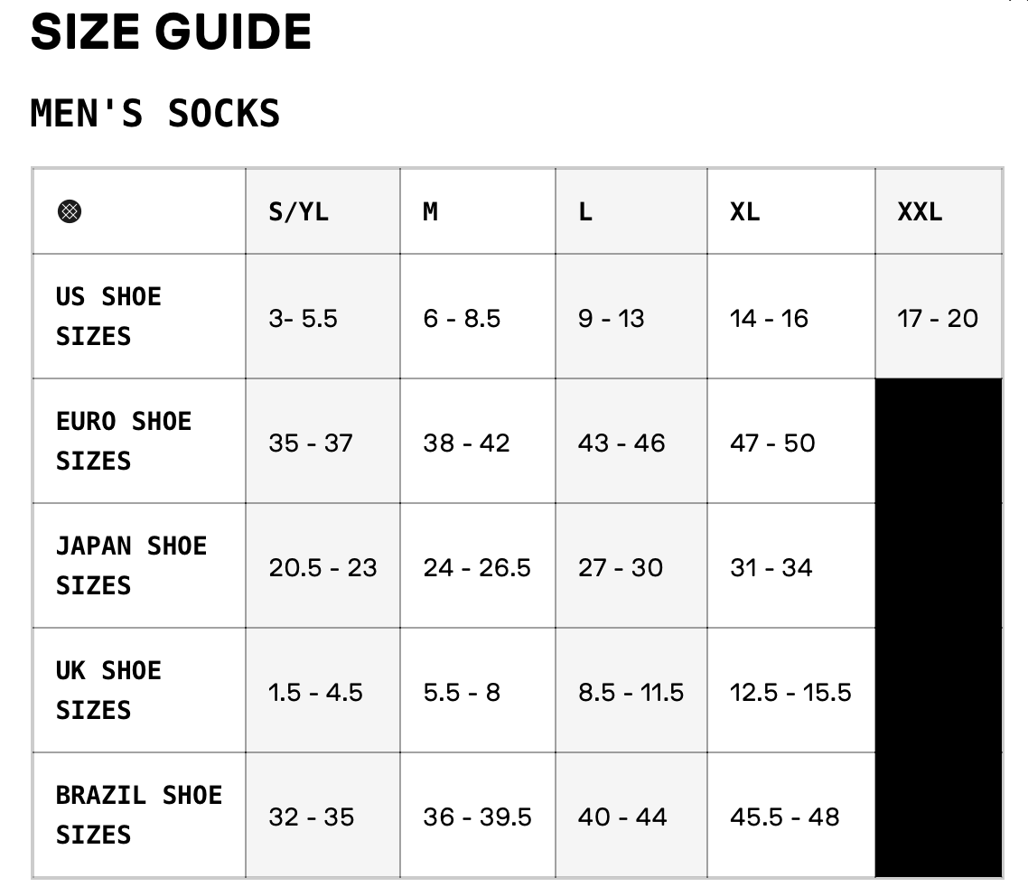This screenshot has width=1028, height=896.
Task: Click the US size 17 - 20 cell
Action: pos(938,318)
